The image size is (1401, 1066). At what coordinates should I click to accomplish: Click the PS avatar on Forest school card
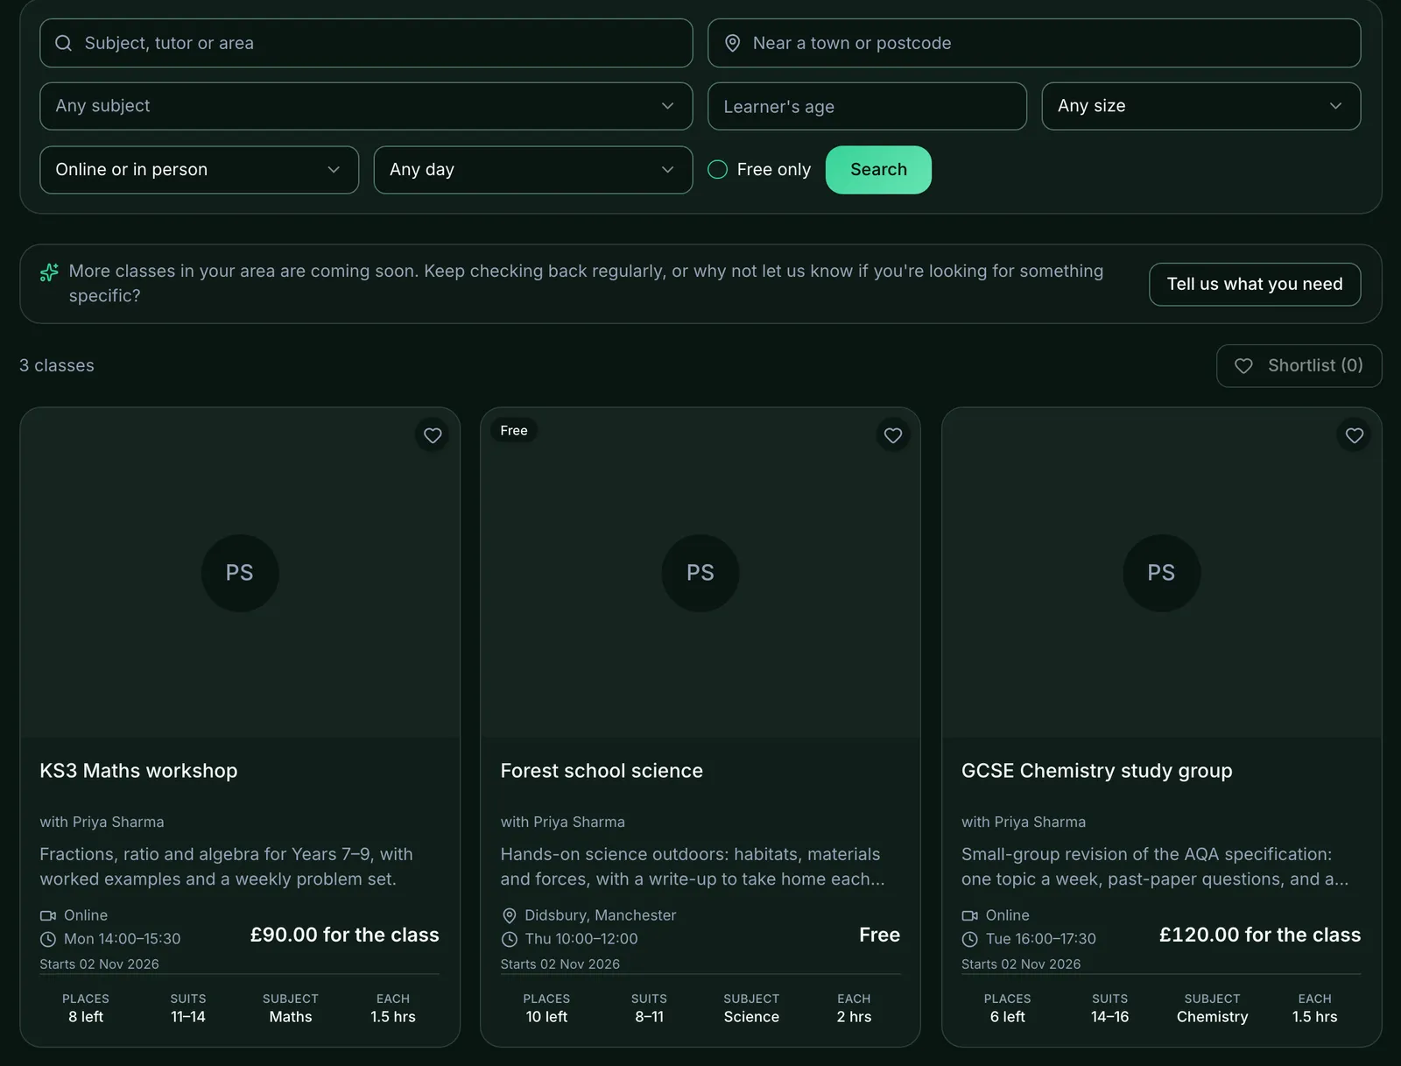(x=700, y=573)
